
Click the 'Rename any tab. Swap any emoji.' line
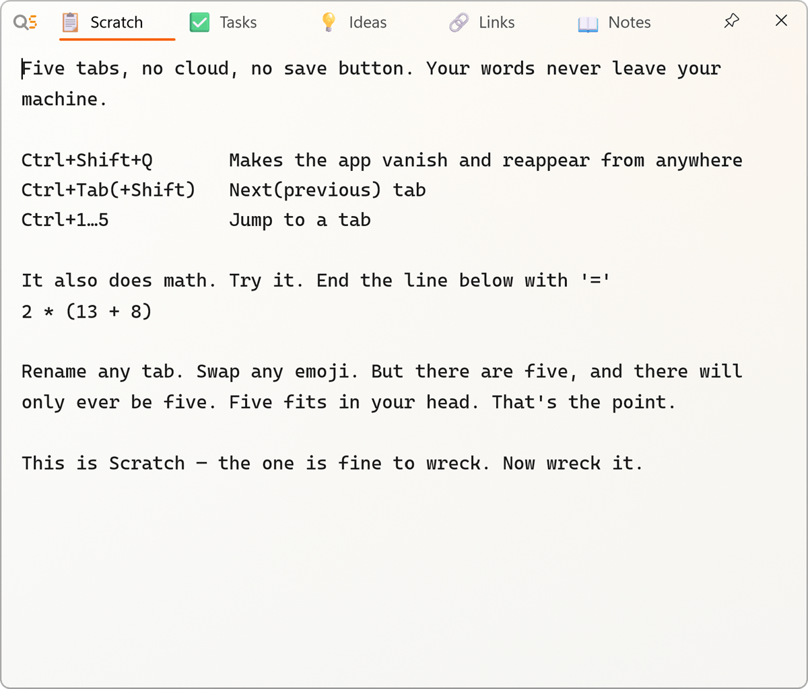pos(382,371)
